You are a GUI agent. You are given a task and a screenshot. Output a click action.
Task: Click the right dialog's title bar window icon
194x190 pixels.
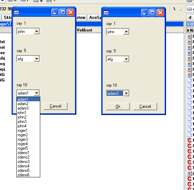[x=106, y=13]
